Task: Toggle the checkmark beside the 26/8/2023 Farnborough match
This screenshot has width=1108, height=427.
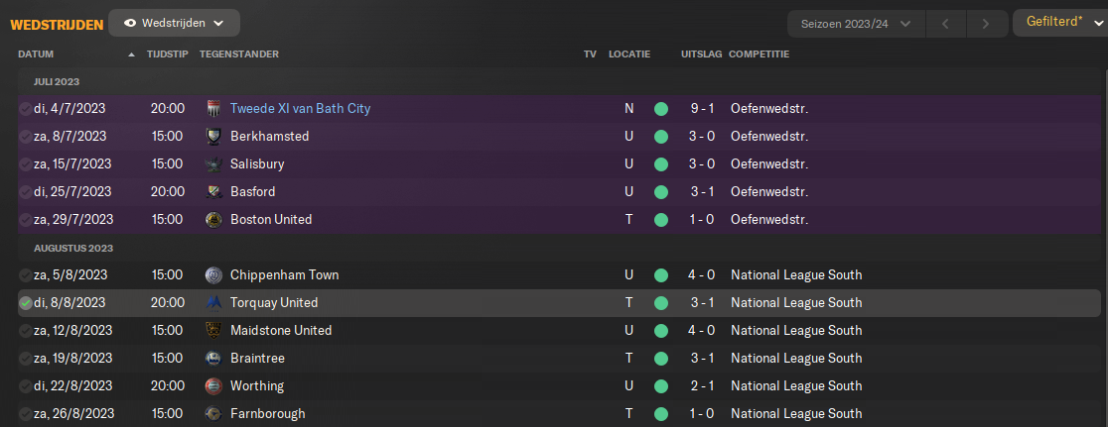Action: click(26, 413)
